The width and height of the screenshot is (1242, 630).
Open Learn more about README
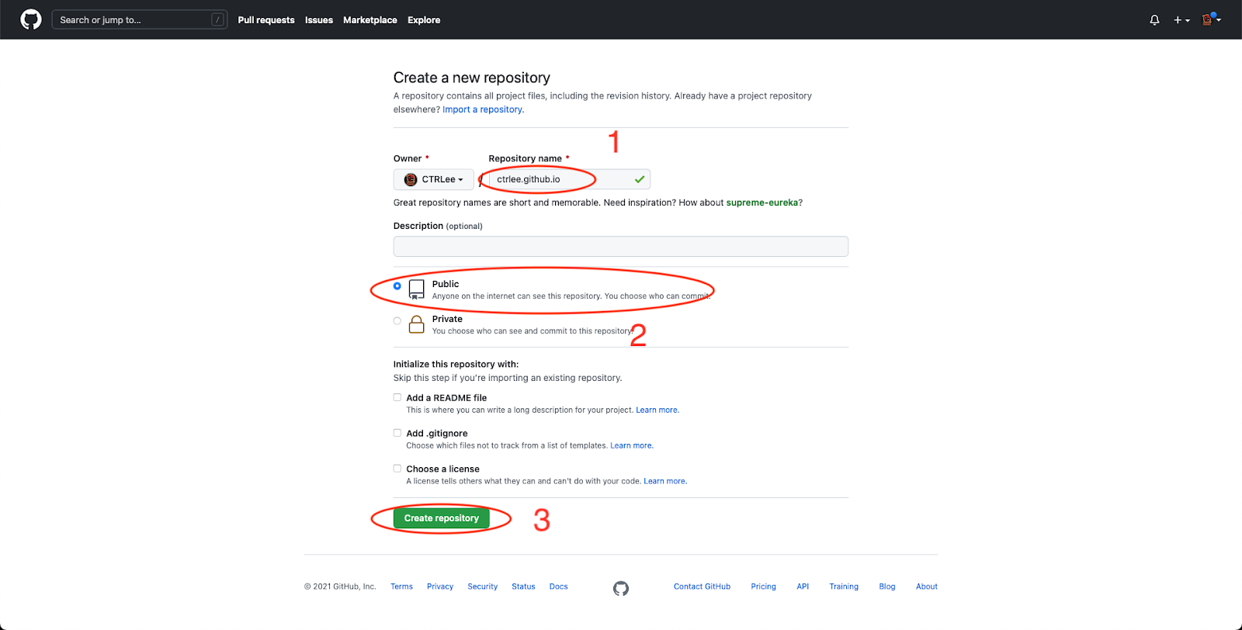pyautogui.click(x=657, y=410)
